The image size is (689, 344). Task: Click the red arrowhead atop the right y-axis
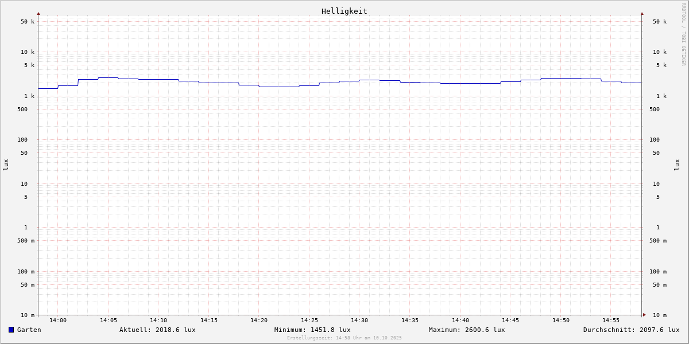point(642,13)
